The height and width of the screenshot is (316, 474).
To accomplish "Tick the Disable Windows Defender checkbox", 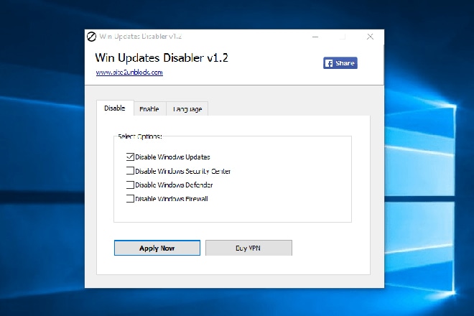I will pyautogui.click(x=130, y=185).
